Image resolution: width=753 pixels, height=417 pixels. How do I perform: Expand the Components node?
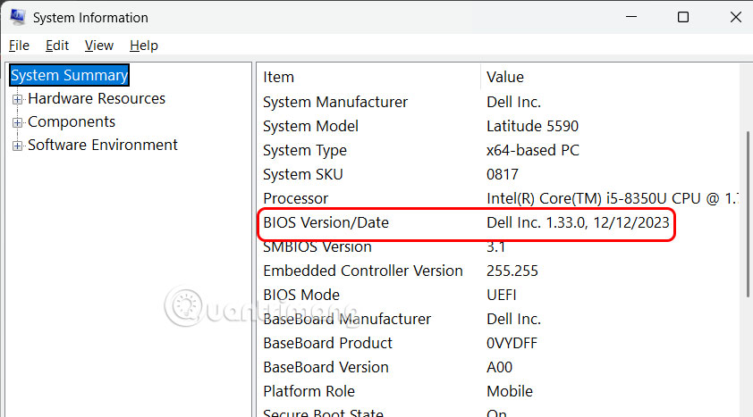point(17,122)
